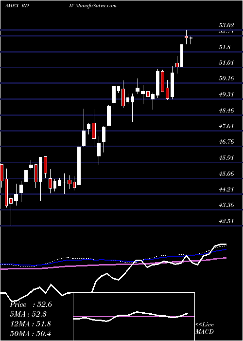This screenshot has height=341, width=243.
Task: Click the Price : 52.6 readout
Action: [31, 304]
